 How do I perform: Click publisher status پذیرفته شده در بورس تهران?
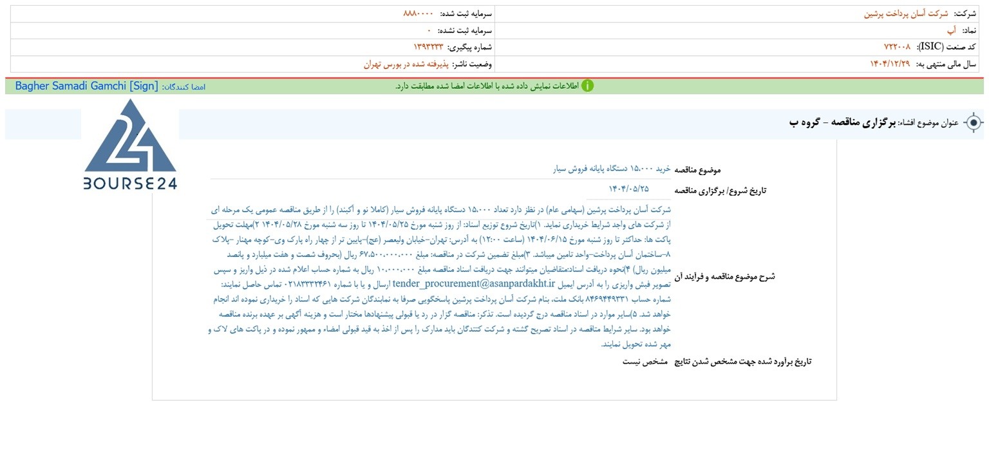[406, 64]
